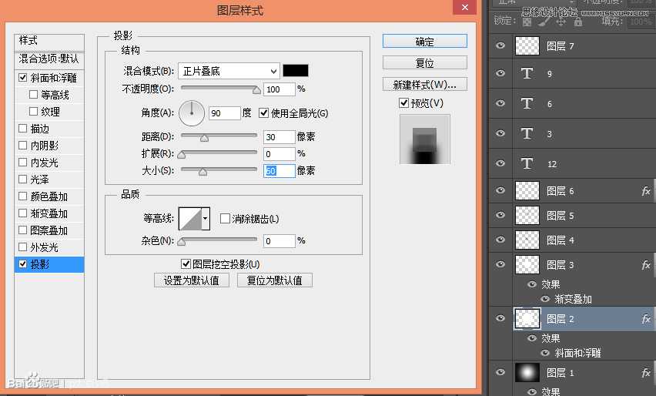This screenshot has height=396, width=656.
Task: Open the black shadow color swatch
Action: pos(296,70)
